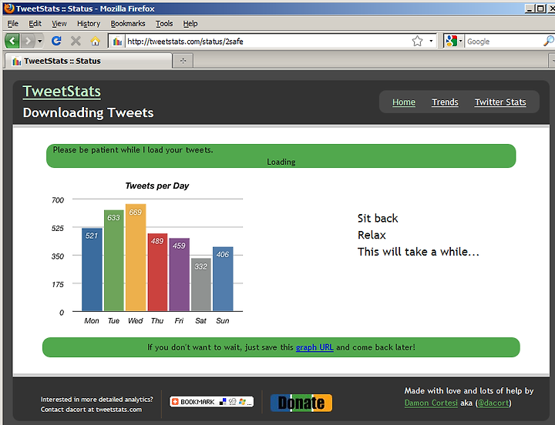Click the blue Sun bar labeled 406
The height and width of the screenshot is (425, 555).
(223, 279)
